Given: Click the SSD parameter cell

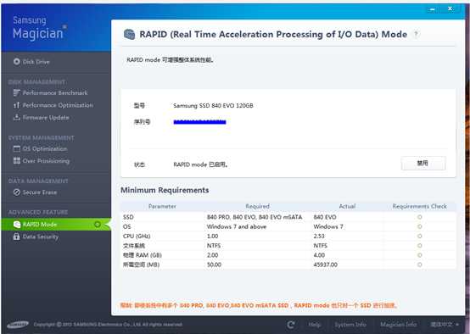Looking at the screenshot, I should point(128,217).
